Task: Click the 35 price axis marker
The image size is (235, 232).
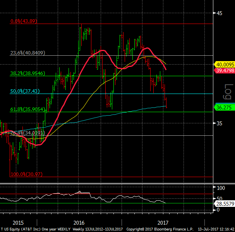Action: tap(220, 123)
